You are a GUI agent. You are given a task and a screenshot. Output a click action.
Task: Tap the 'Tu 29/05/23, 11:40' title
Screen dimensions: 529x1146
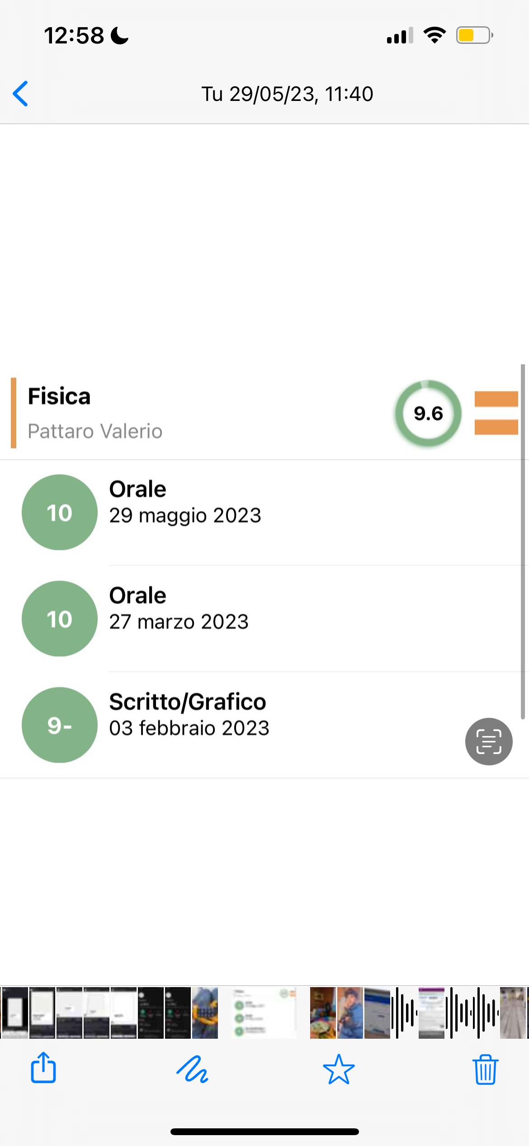click(x=287, y=94)
